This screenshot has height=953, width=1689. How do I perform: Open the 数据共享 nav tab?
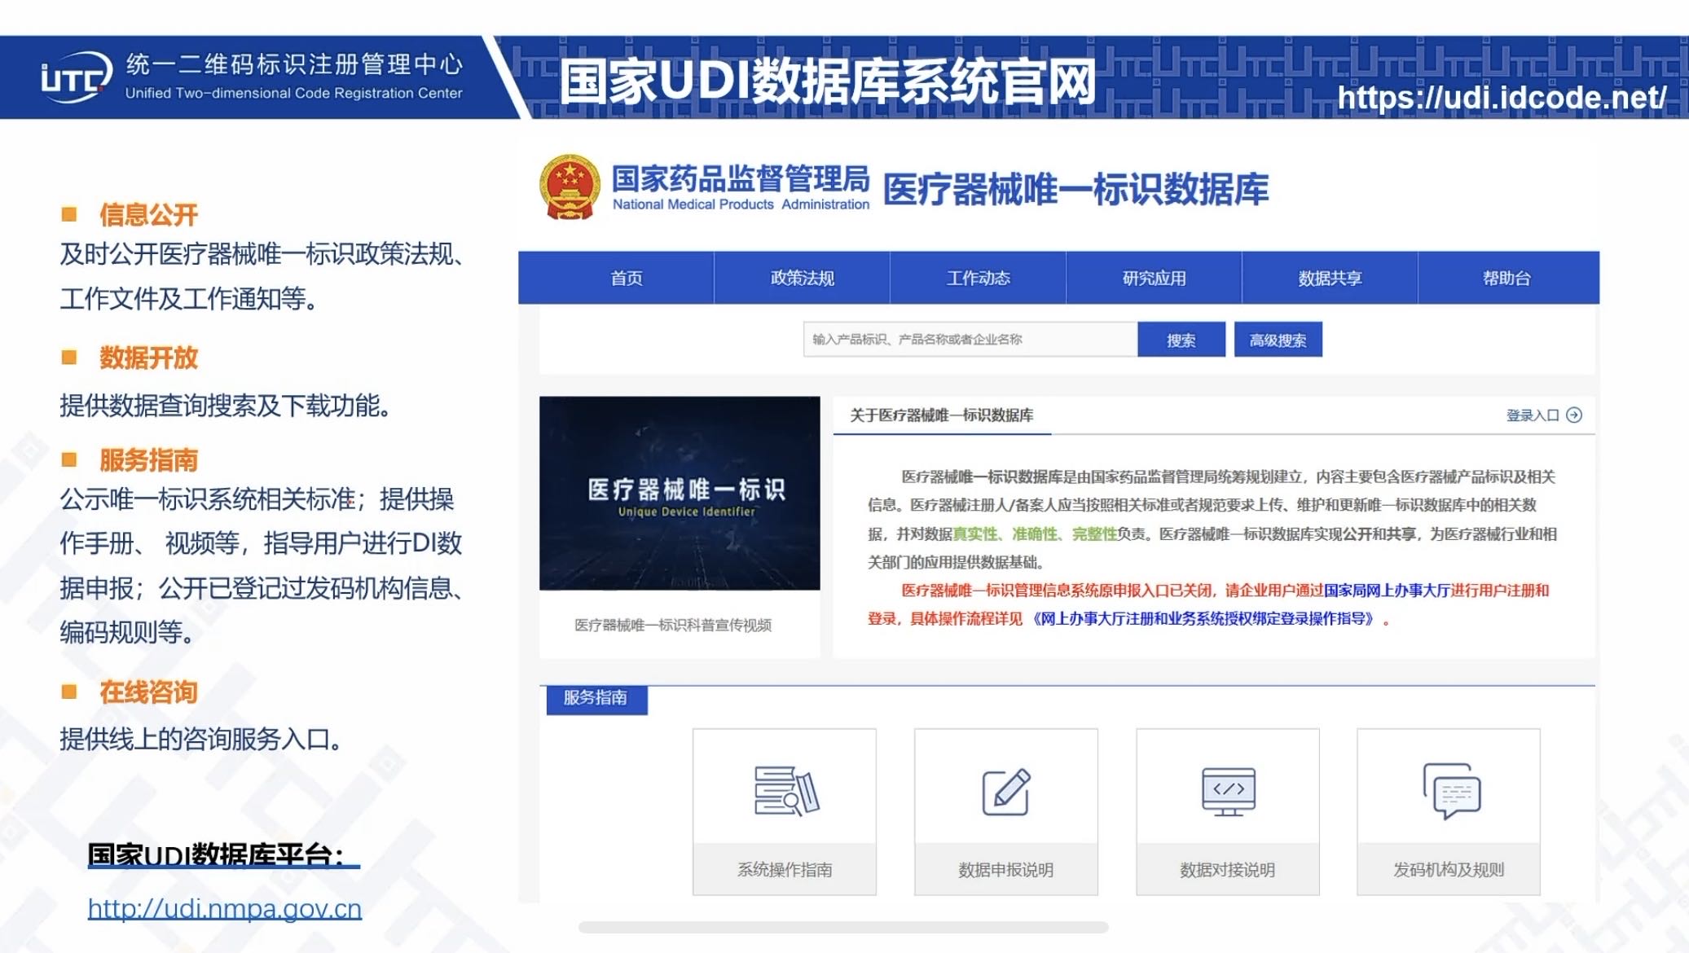point(1330,279)
